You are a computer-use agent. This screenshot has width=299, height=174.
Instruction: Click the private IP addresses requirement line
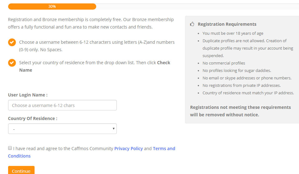pos(241,85)
